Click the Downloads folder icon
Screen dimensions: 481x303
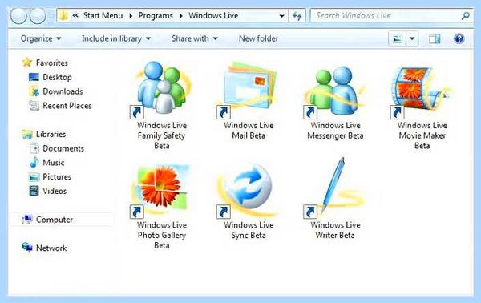coord(34,91)
